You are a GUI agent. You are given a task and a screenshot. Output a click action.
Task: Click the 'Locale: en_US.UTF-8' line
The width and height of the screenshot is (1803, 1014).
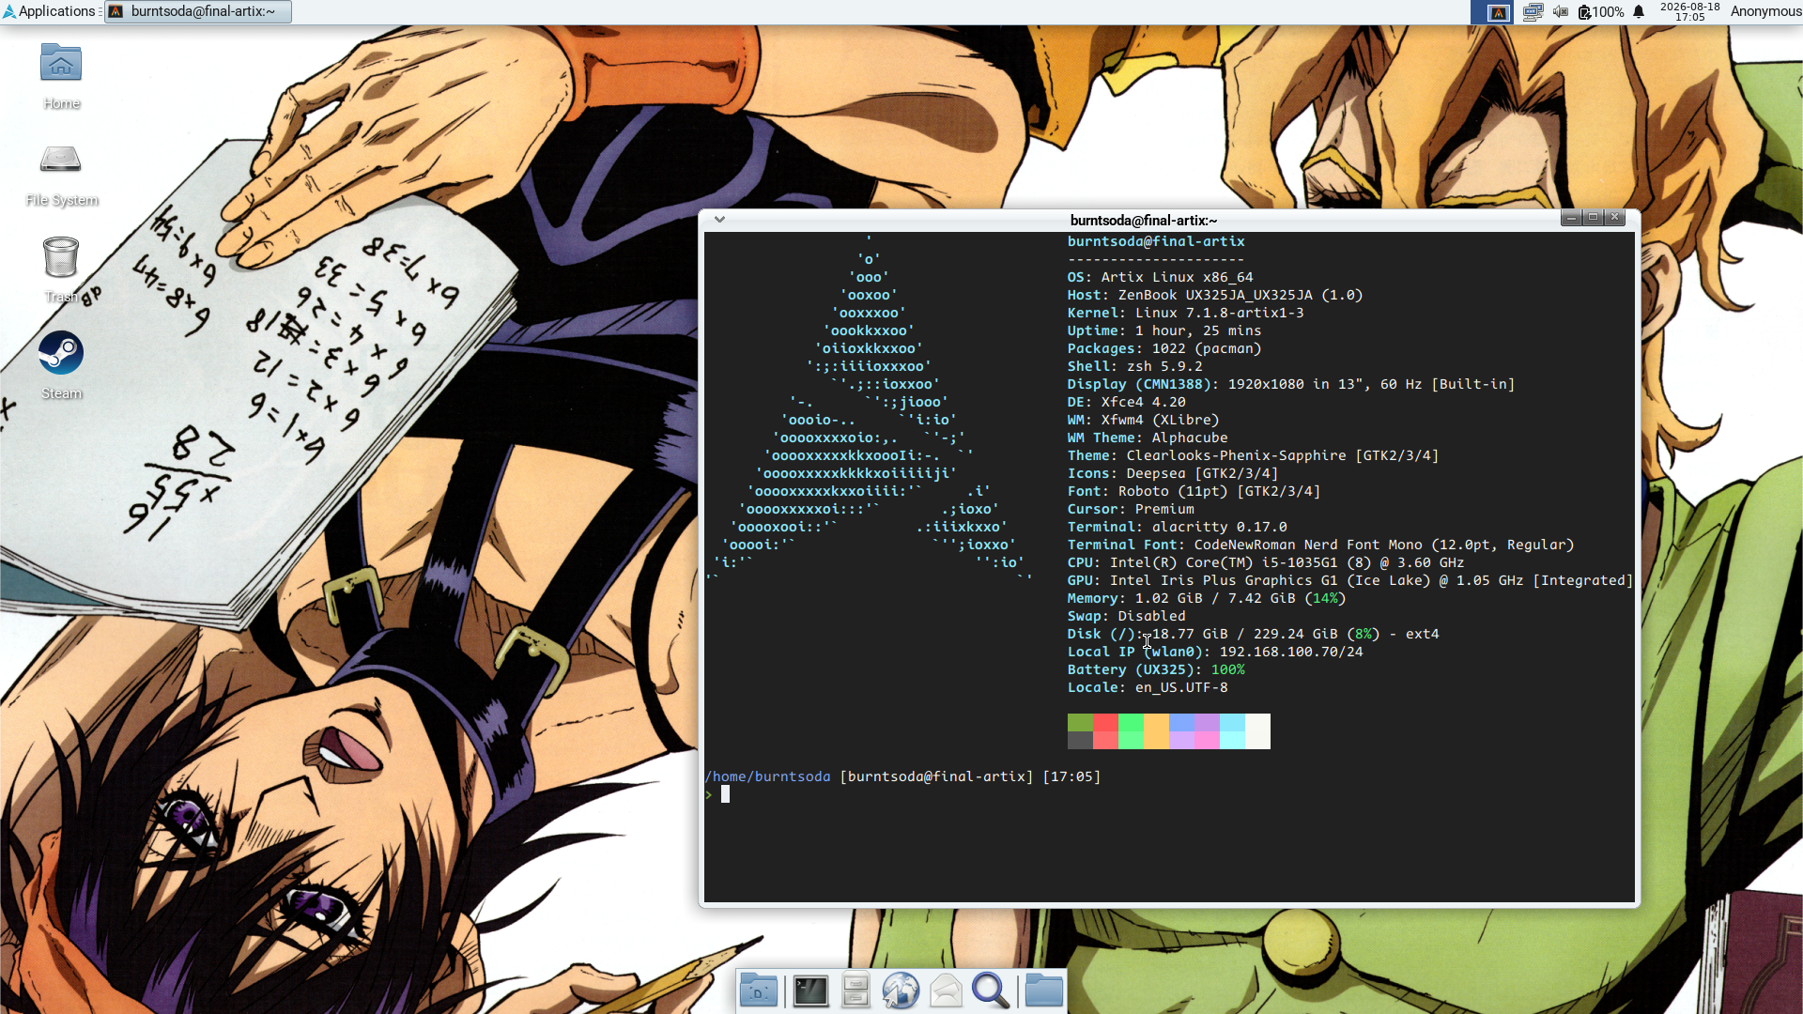click(1148, 687)
